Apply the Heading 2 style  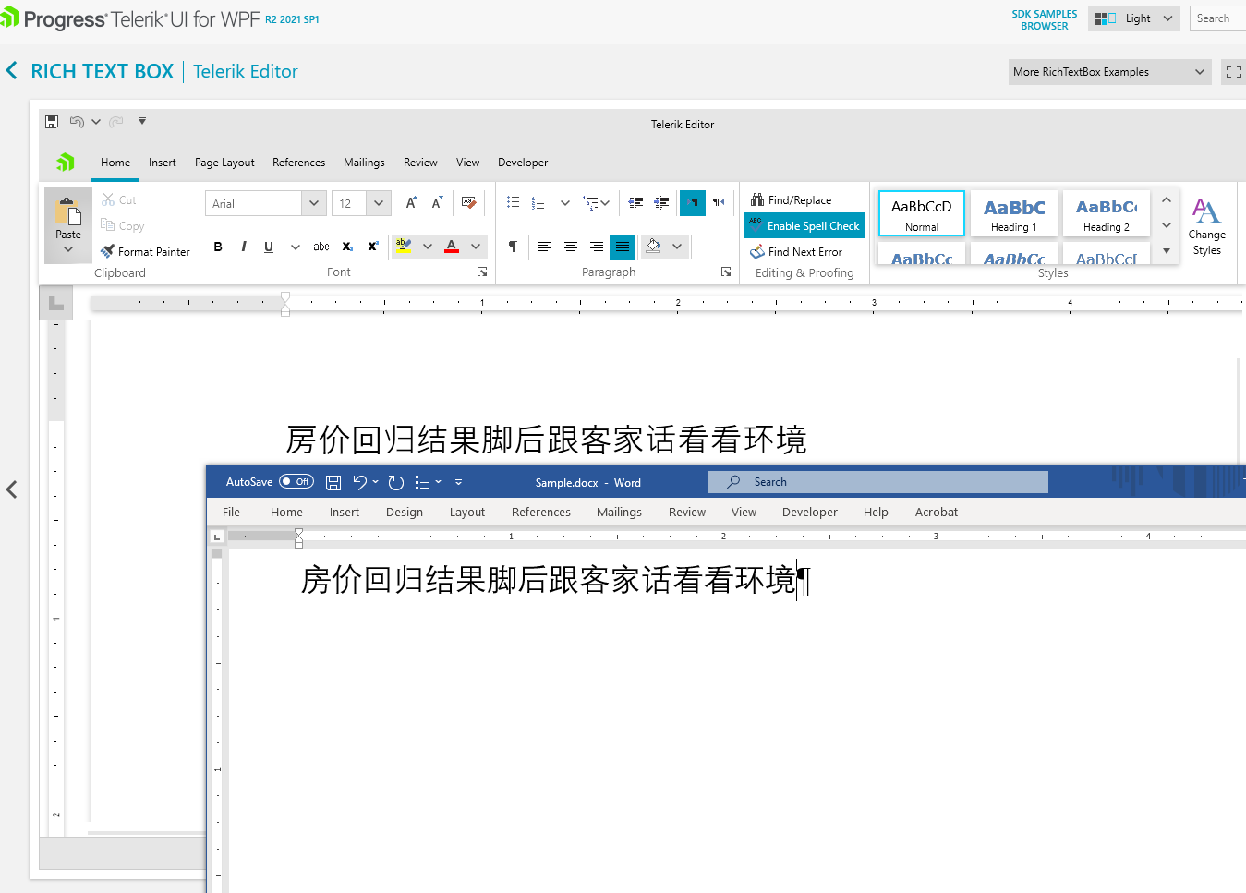click(x=1107, y=213)
